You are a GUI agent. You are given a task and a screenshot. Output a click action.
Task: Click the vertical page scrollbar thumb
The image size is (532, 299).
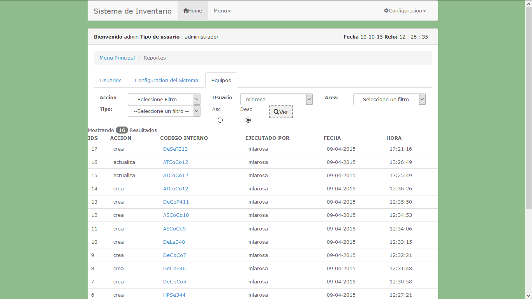click(x=528, y=108)
